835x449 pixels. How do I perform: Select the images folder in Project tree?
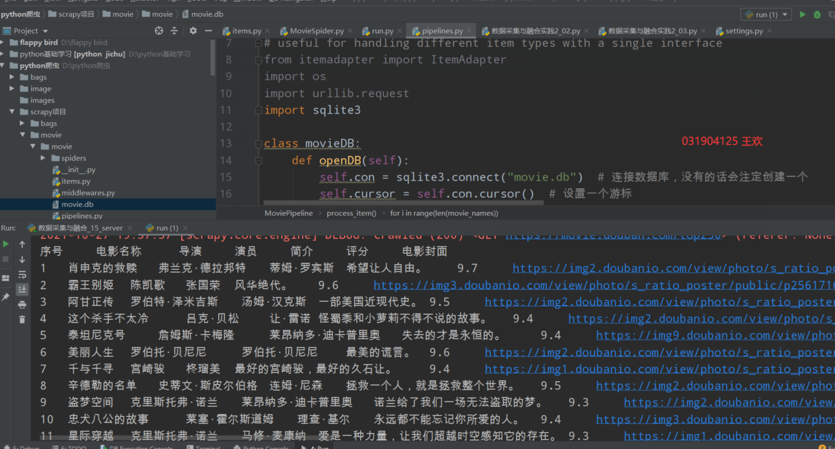42,100
